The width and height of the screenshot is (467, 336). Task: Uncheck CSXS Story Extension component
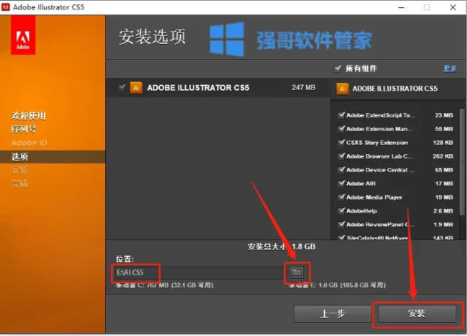[x=341, y=142]
